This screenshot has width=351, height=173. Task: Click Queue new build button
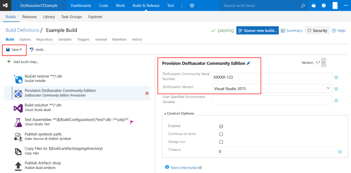pos(257,30)
